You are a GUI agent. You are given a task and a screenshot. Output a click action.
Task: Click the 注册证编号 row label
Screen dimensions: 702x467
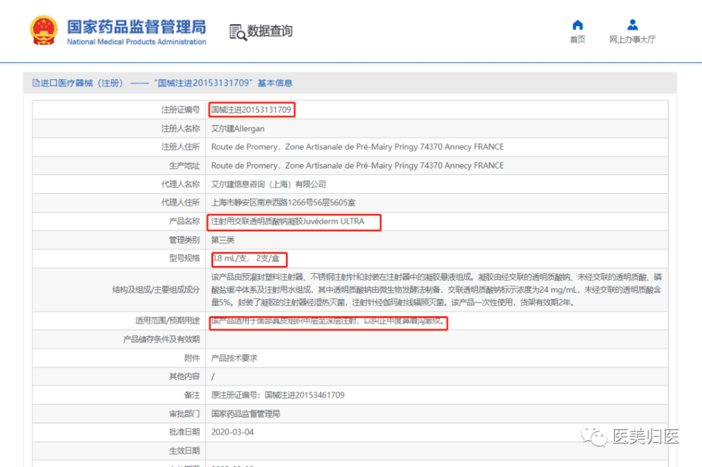click(180, 110)
